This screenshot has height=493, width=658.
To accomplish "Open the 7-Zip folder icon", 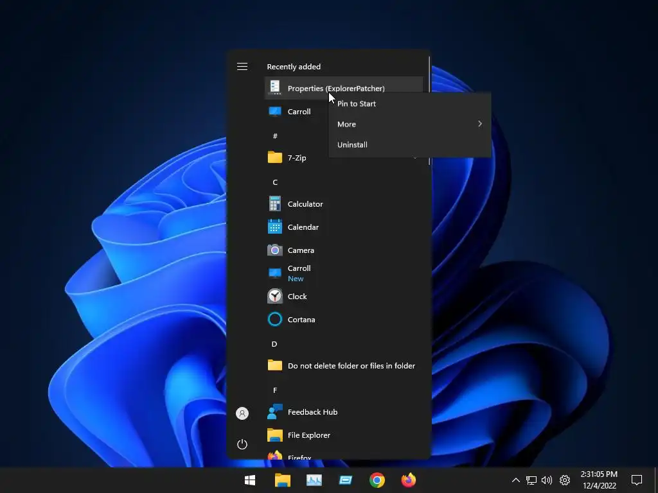I will point(275,158).
